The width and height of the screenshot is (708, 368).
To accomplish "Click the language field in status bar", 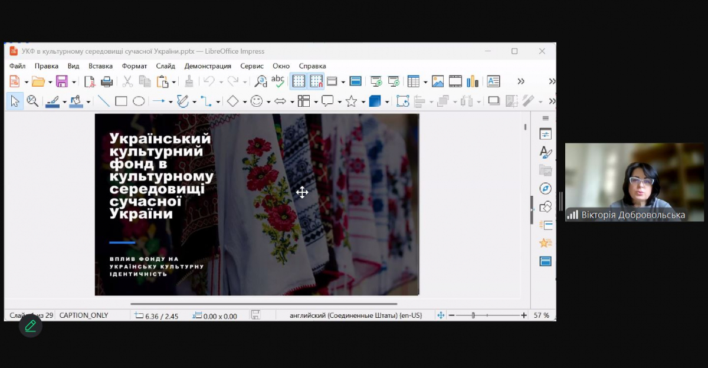I will 356,316.
